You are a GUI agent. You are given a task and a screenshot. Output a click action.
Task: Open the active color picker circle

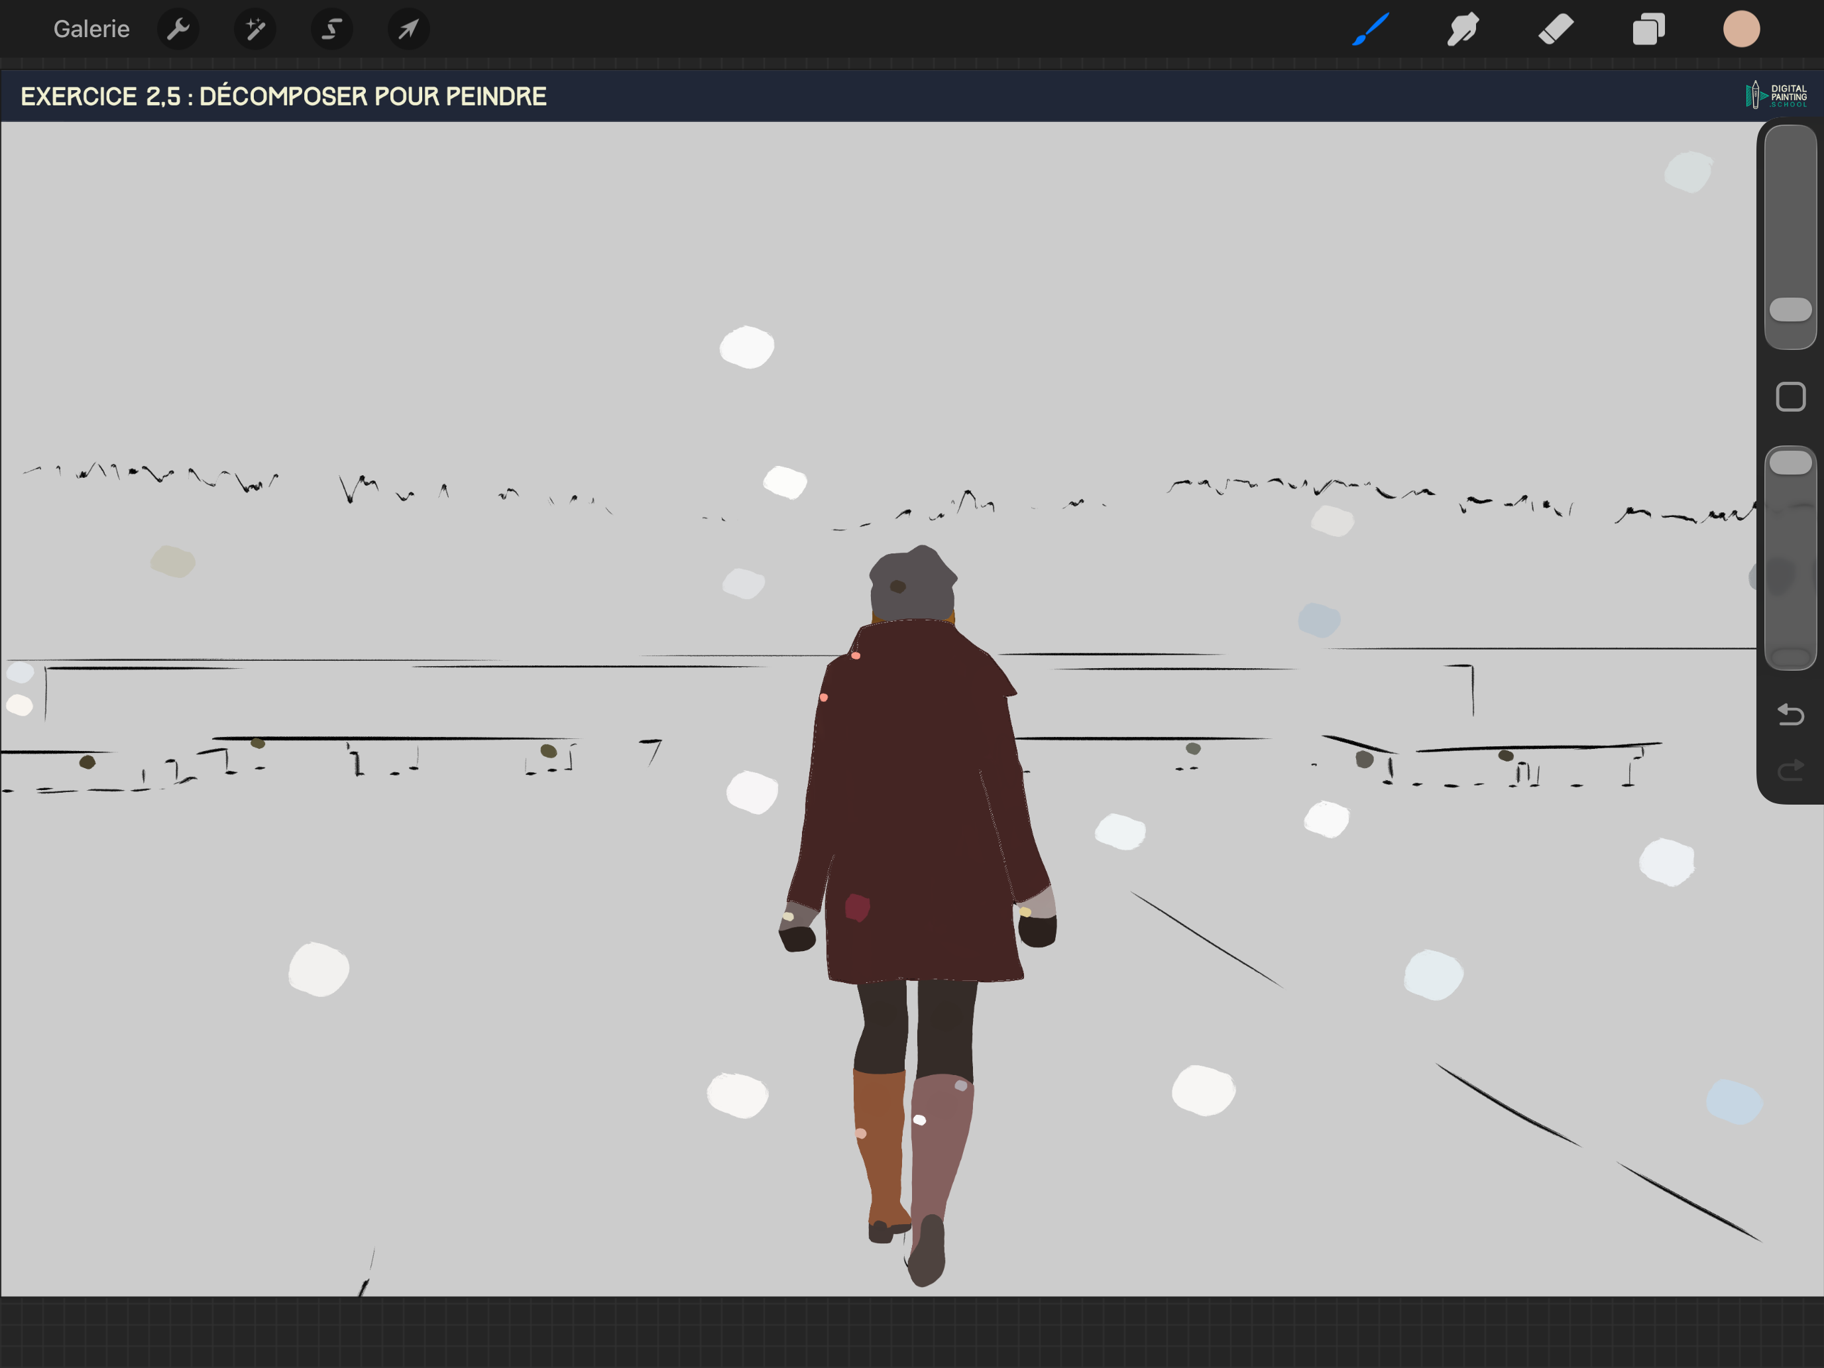(x=1742, y=29)
